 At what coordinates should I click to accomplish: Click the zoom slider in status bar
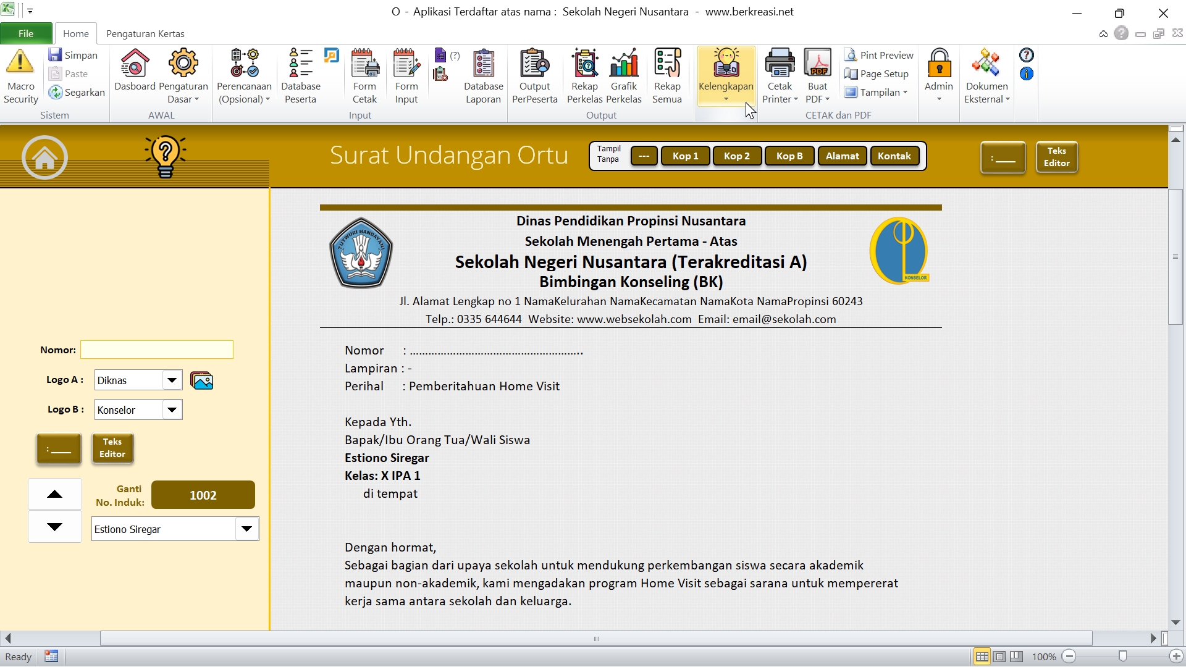1122,657
